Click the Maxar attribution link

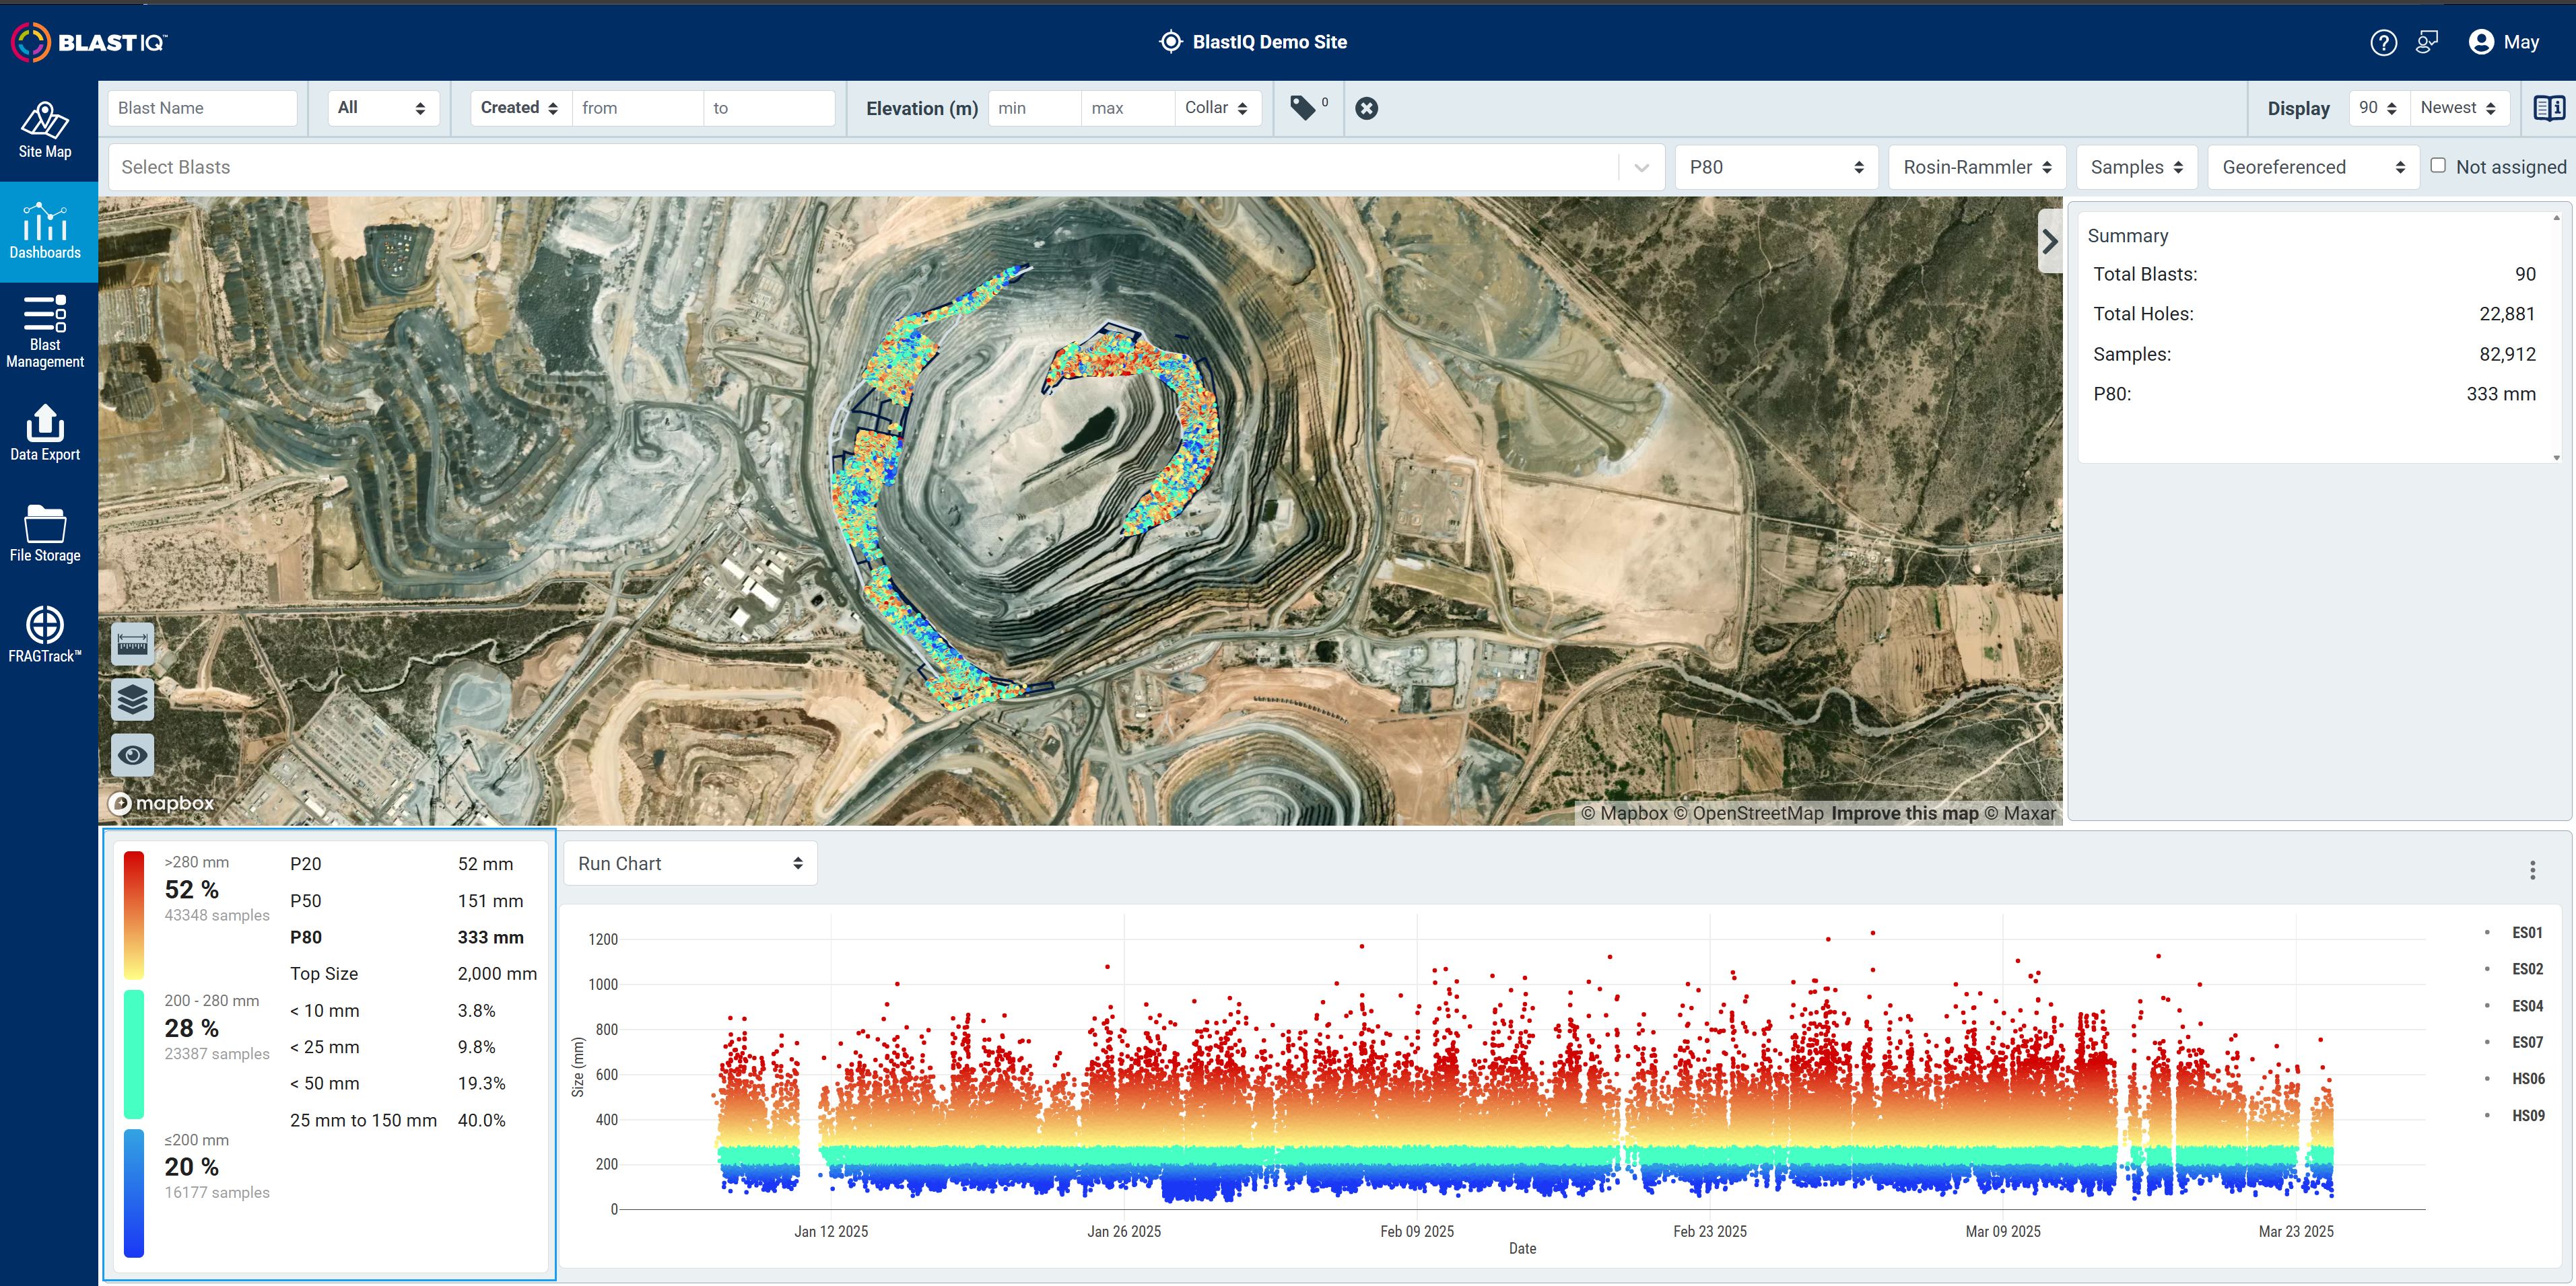click(2020, 814)
